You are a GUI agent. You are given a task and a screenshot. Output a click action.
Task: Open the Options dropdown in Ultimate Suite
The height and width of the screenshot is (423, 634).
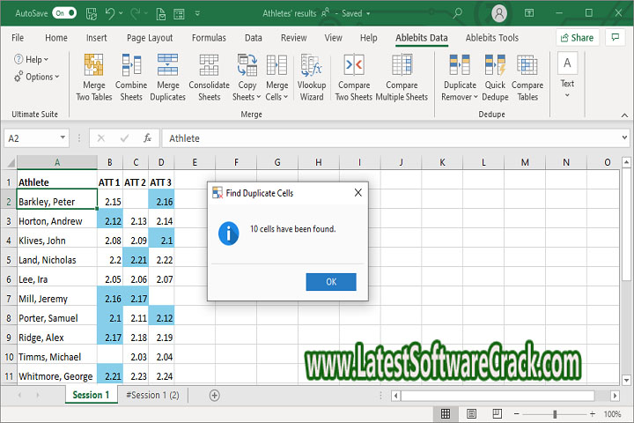(37, 77)
